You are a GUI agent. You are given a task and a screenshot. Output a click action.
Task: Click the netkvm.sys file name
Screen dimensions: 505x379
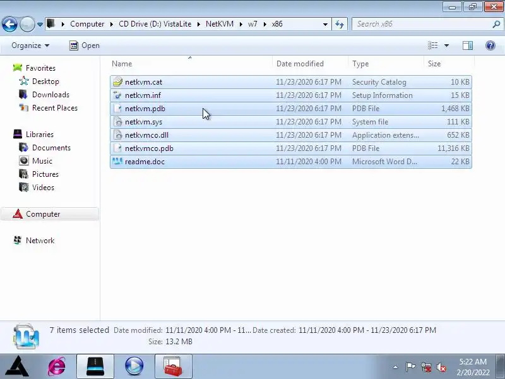click(x=144, y=122)
